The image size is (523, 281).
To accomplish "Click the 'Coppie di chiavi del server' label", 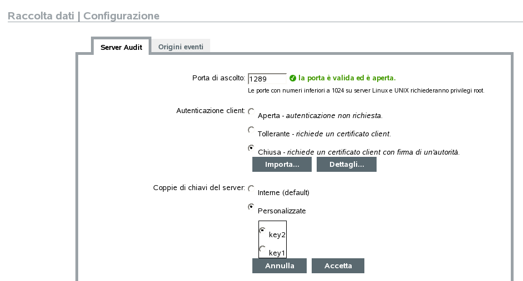I will click(x=199, y=188).
